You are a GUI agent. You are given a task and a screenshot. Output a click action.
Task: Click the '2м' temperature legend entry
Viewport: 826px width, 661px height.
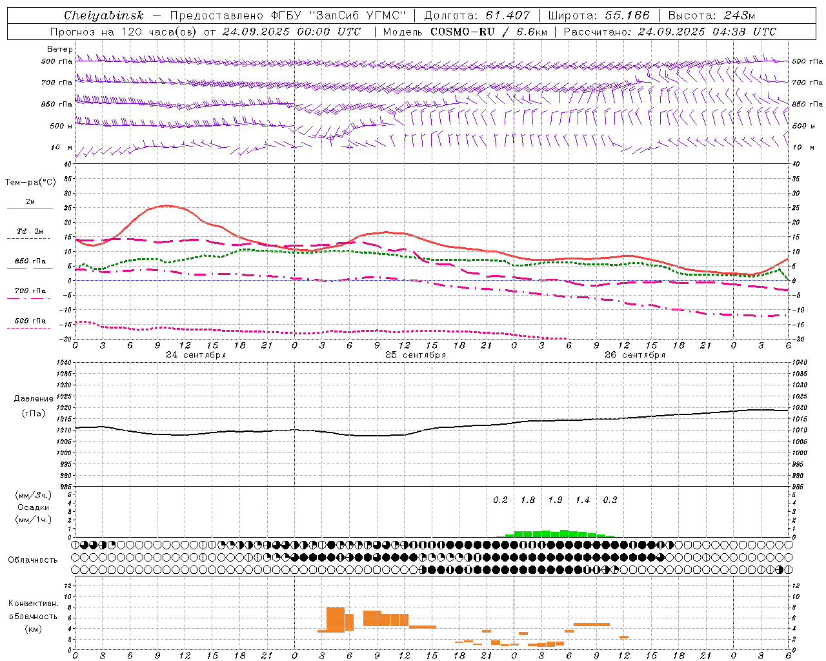(x=30, y=202)
